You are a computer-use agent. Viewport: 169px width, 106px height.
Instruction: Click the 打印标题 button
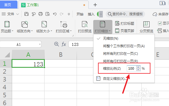pos(124,23)
